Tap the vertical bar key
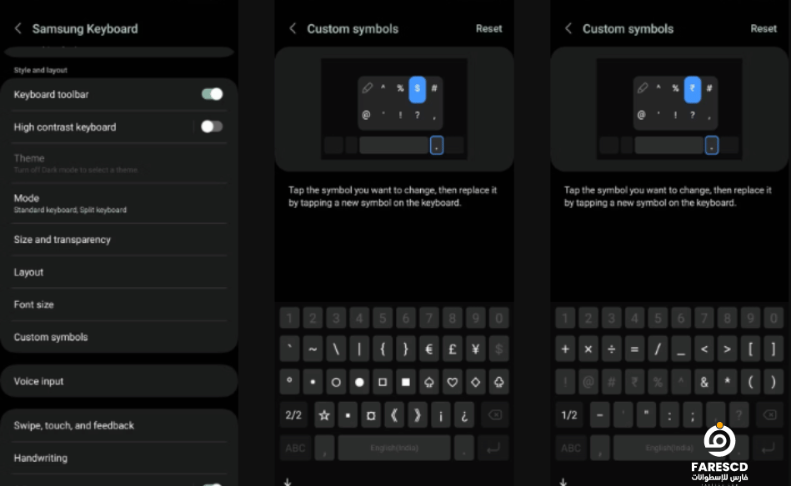791x486 pixels. tap(359, 349)
